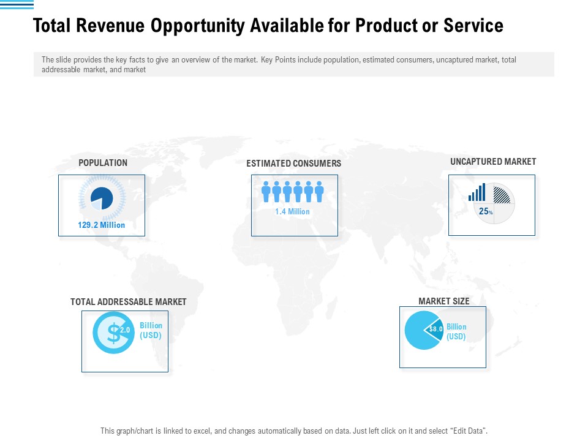
Task: Click the '2.0' value on the dollar icon
Action: 125,330
